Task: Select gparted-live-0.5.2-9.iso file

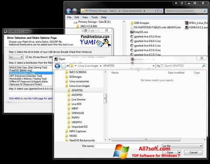Action: point(145,37)
